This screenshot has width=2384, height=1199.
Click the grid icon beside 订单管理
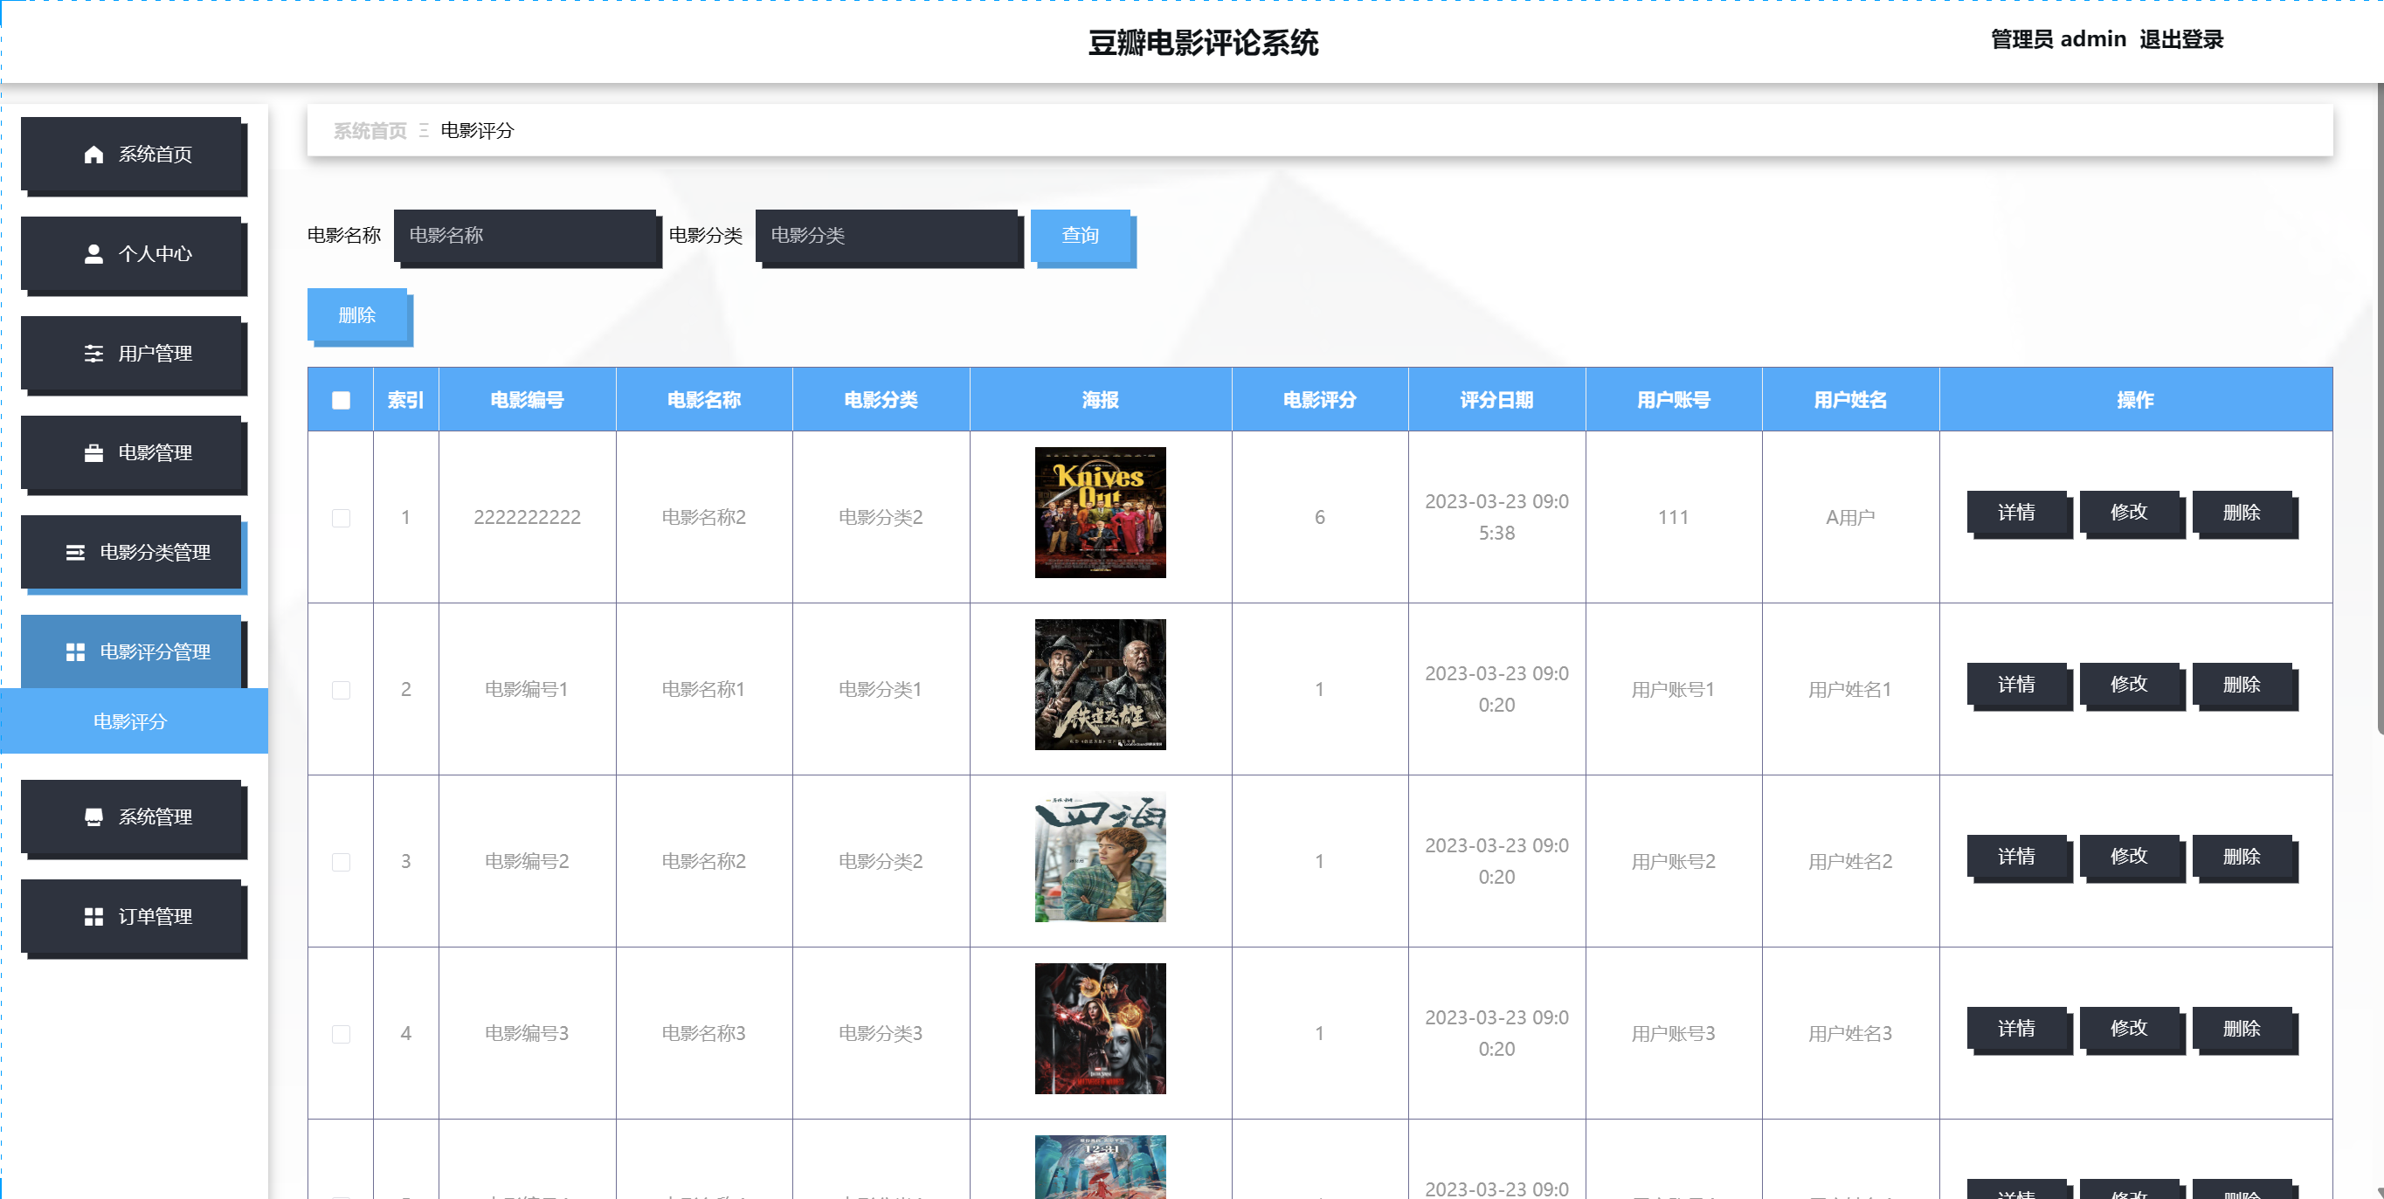pyautogui.click(x=93, y=917)
